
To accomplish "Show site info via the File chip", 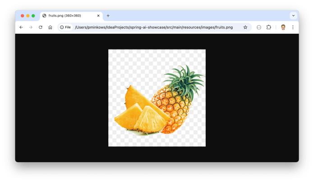I will tap(65, 27).
